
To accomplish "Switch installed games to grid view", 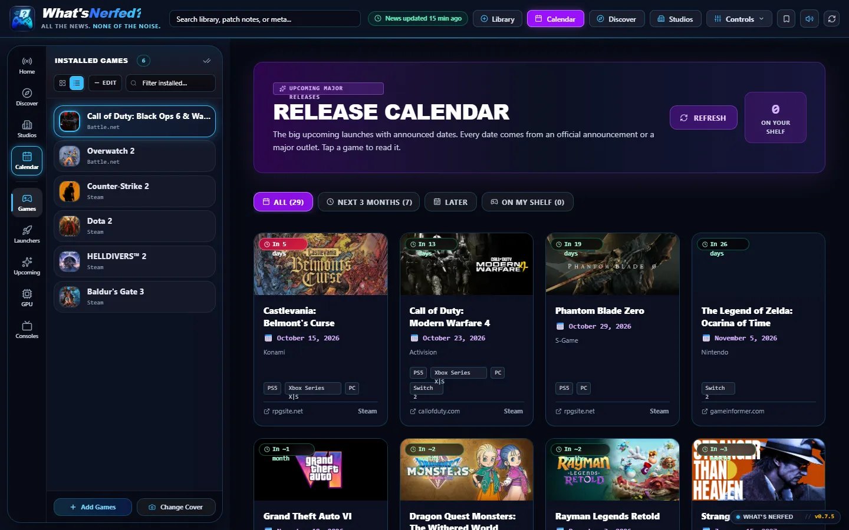I will (62, 83).
